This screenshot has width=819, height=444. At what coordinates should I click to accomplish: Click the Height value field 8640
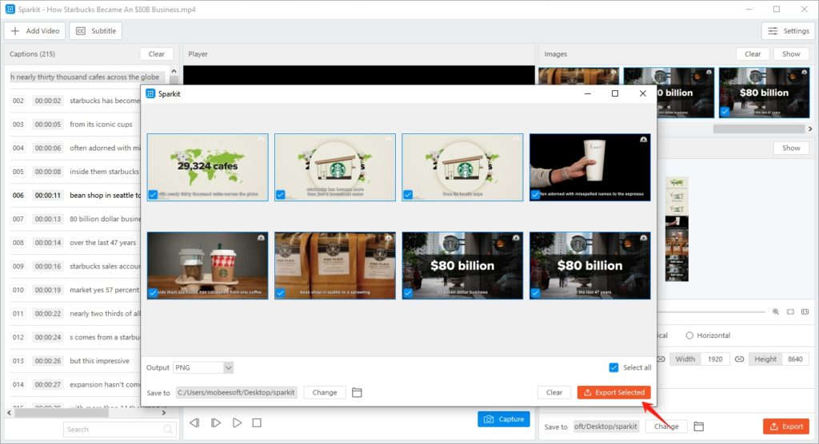tap(795, 359)
